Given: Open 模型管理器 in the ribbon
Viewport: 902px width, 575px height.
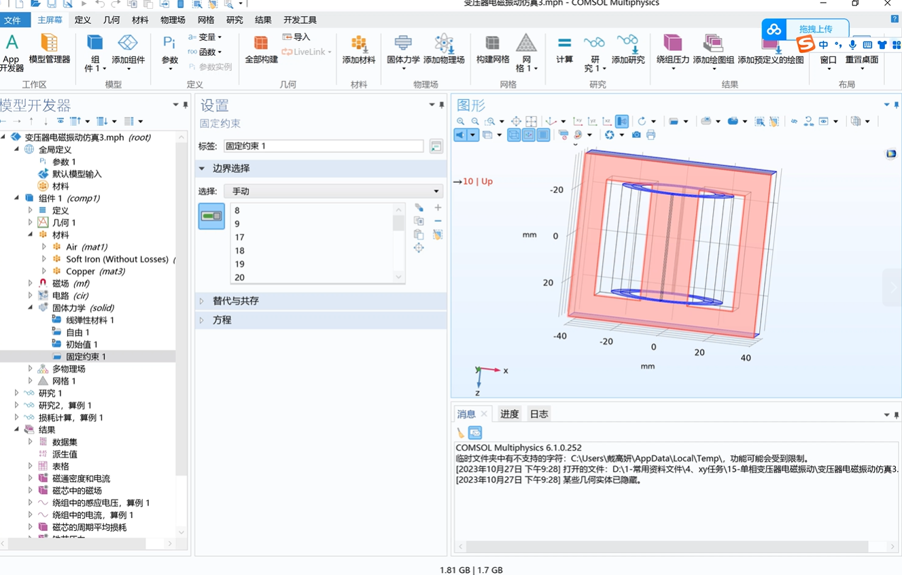Looking at the screenshot, I should pyautogui.click(x=49, y=49).
